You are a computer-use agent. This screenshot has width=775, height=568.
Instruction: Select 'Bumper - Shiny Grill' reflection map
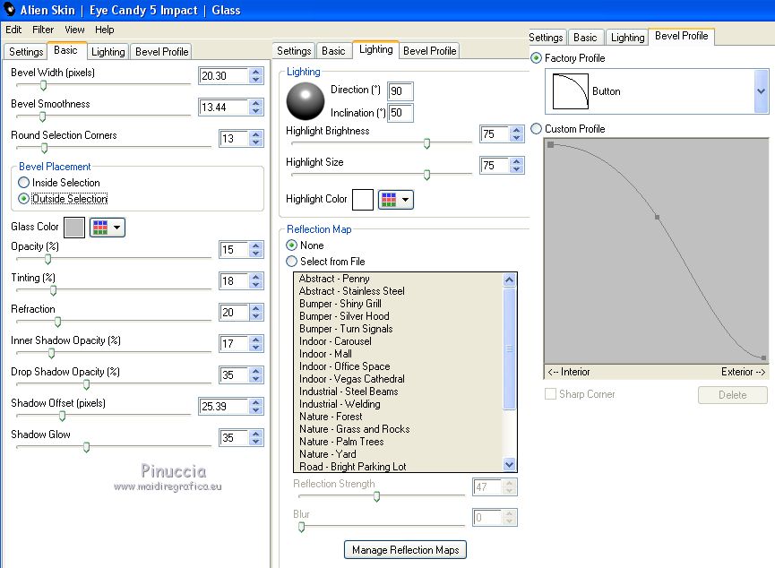tap(340, 304)
